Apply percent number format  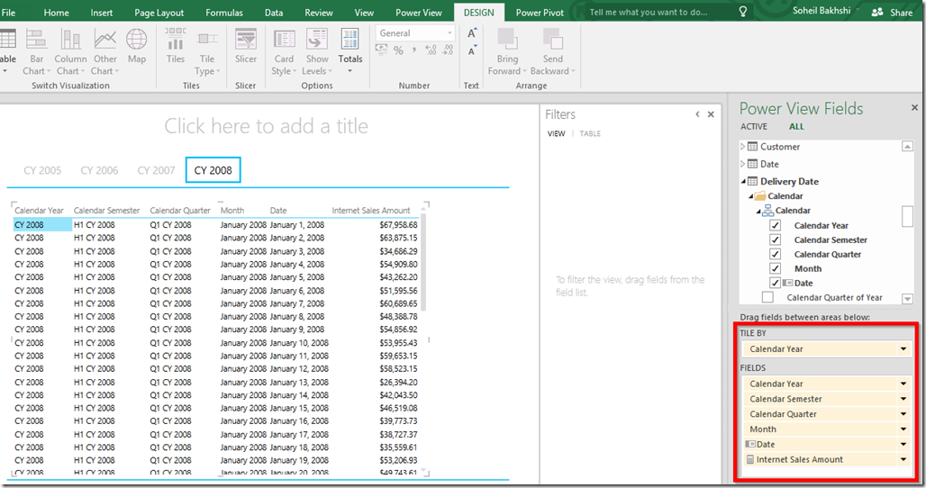[399, 50]
